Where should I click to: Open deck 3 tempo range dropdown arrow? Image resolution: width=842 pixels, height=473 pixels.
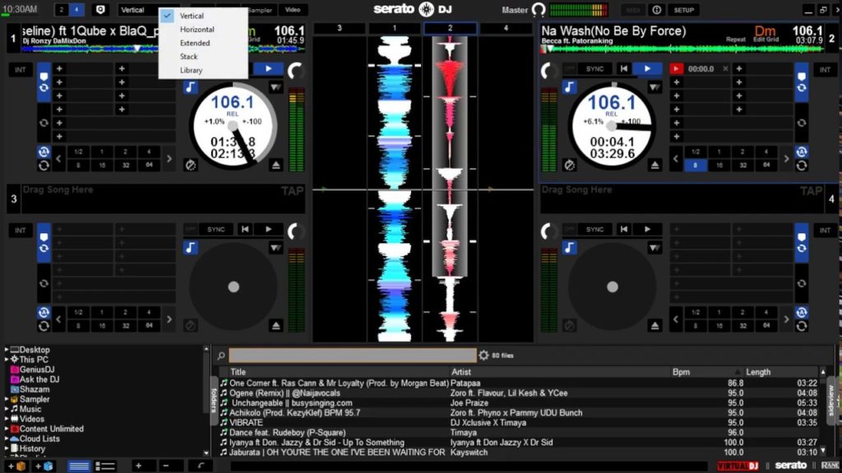tap(275, 248)
